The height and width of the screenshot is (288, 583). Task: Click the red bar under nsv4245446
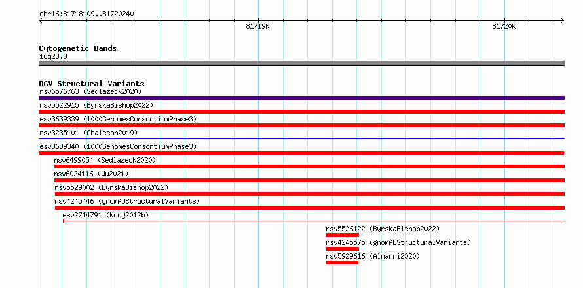[310, 208]
